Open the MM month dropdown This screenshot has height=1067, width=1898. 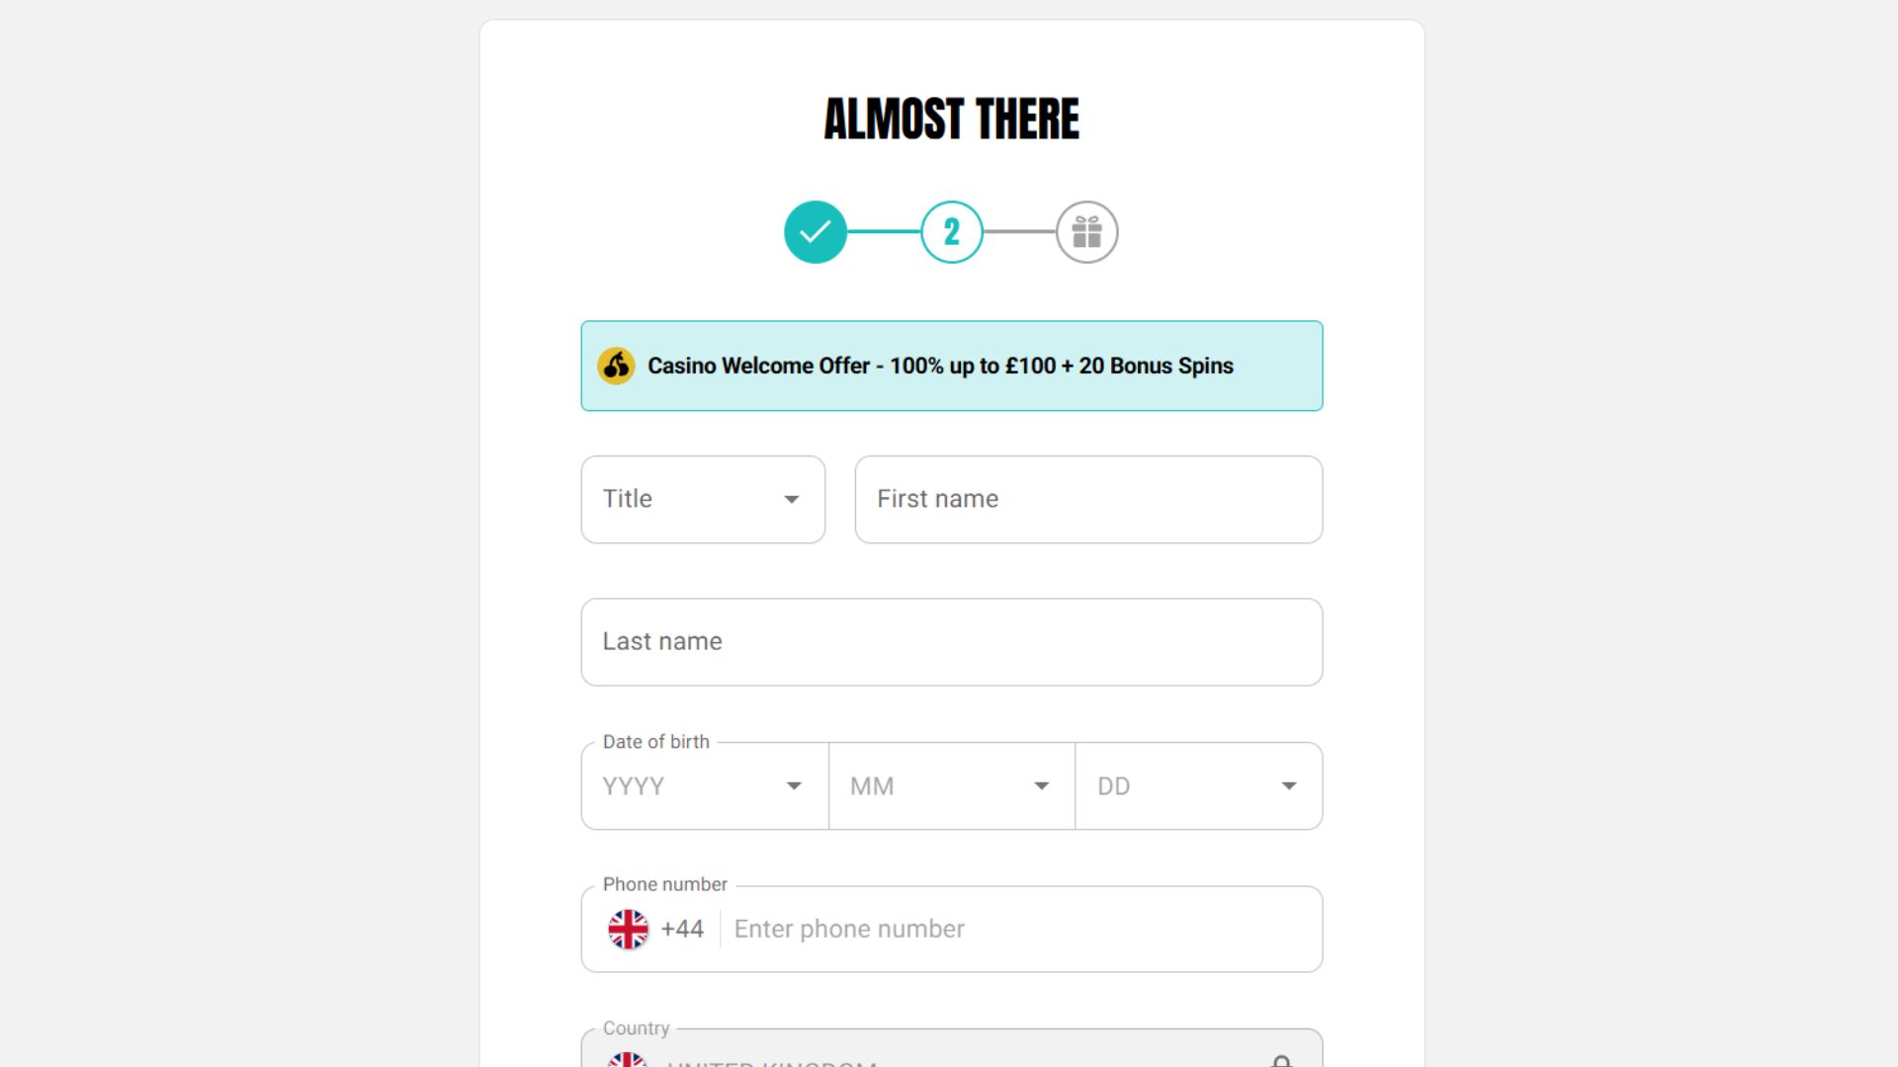952,786
